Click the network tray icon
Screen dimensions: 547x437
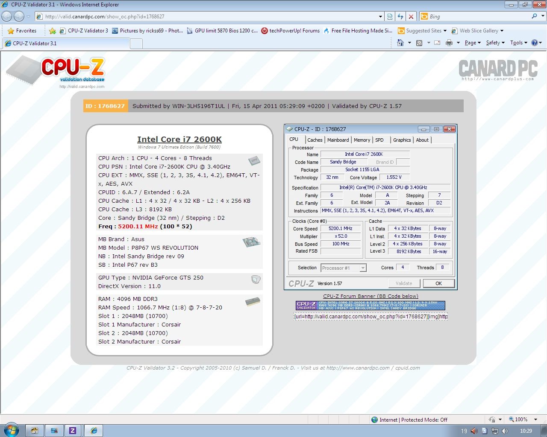click(x=495, y=431)
